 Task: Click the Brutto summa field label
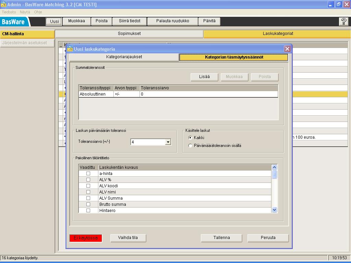coord(112,204)
